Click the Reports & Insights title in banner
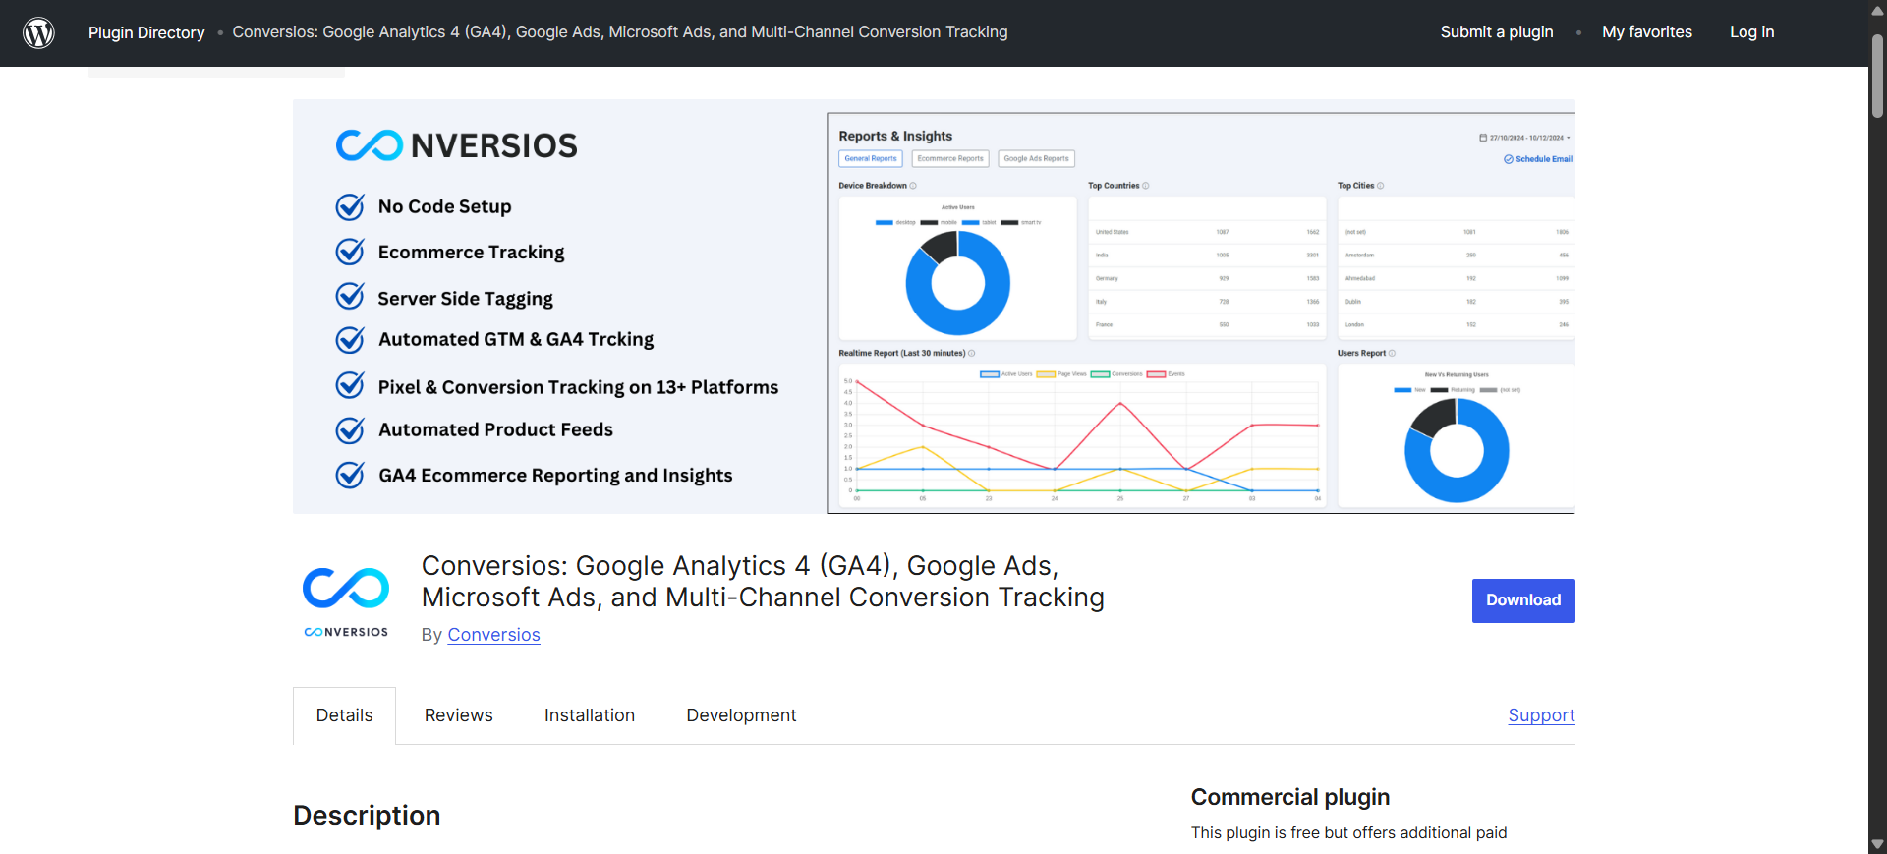1887x854 pixels. [895, 136]
